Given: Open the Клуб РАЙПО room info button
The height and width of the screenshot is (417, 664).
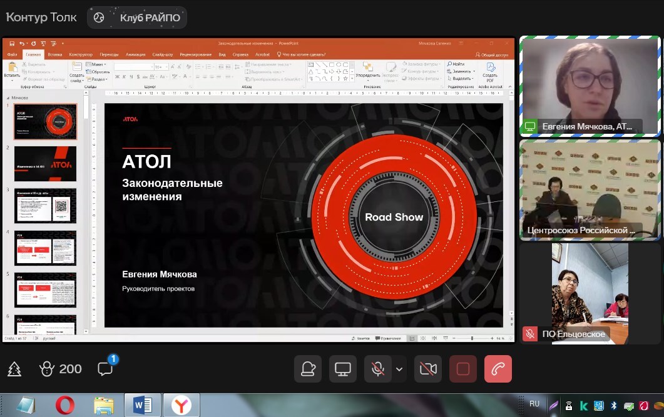Looking at the screenshot, I should (137, 18).
